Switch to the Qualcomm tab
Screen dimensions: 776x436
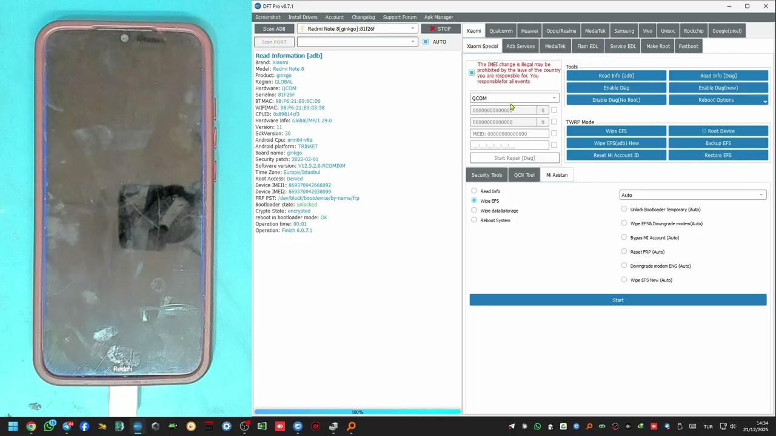[501, 31]
